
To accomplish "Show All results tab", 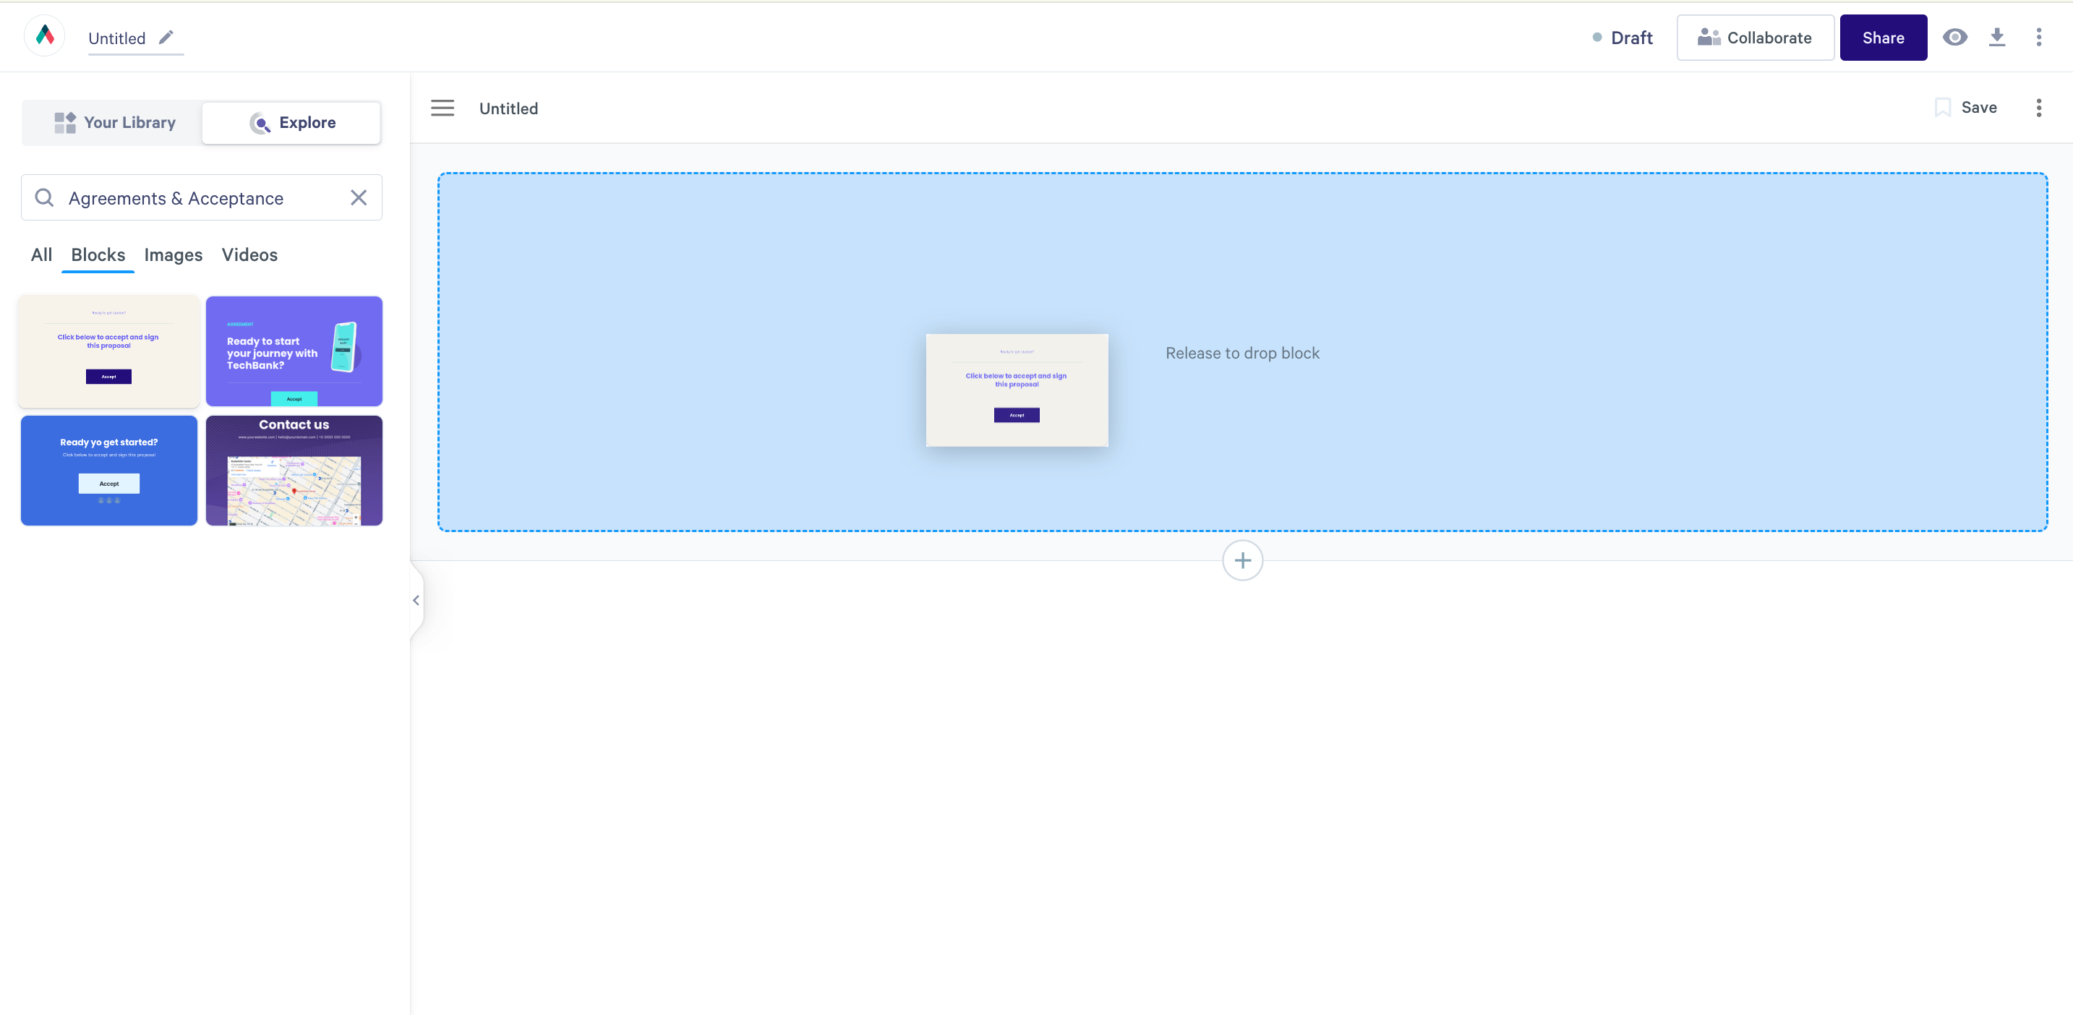I will (x=41, y=255).
